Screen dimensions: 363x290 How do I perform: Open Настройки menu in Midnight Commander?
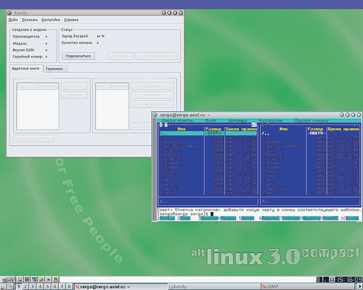[x=270, y=120]
